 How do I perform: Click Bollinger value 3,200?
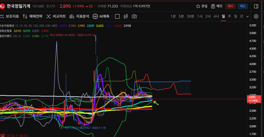[26, 36]
